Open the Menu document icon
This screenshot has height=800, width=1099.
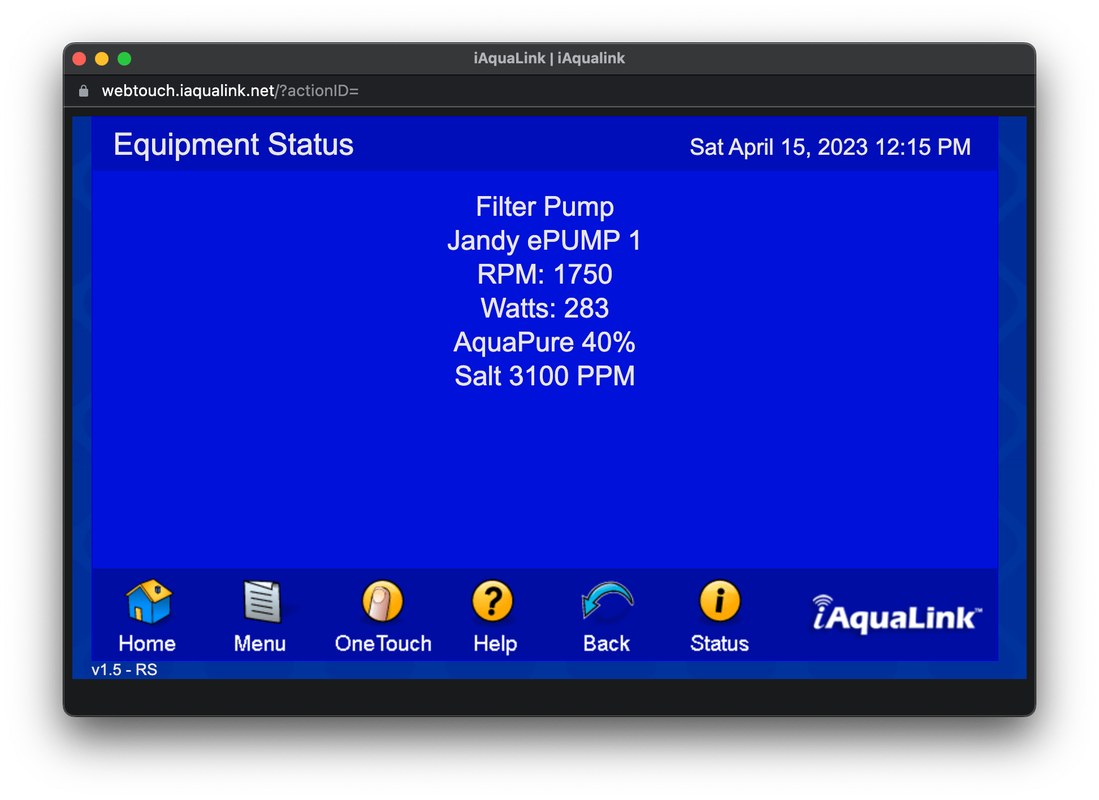click(262, 602)
